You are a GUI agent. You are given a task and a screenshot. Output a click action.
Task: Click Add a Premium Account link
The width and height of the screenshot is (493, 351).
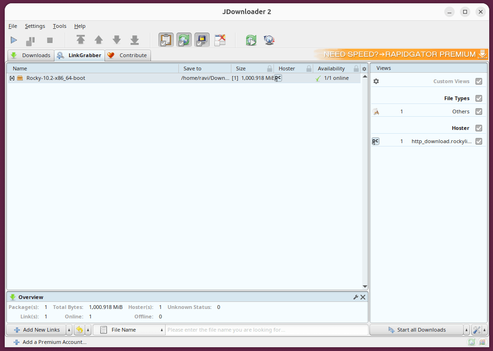click(50, 342)
